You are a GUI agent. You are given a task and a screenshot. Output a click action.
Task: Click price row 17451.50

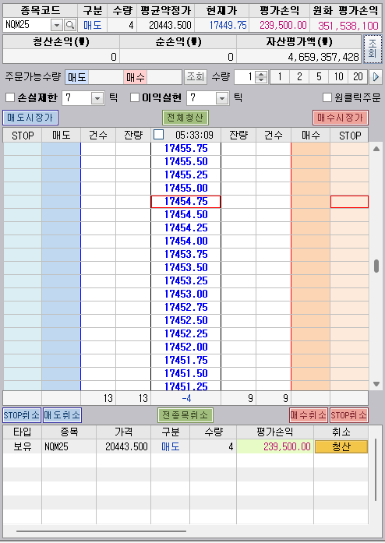pos(185,373)
